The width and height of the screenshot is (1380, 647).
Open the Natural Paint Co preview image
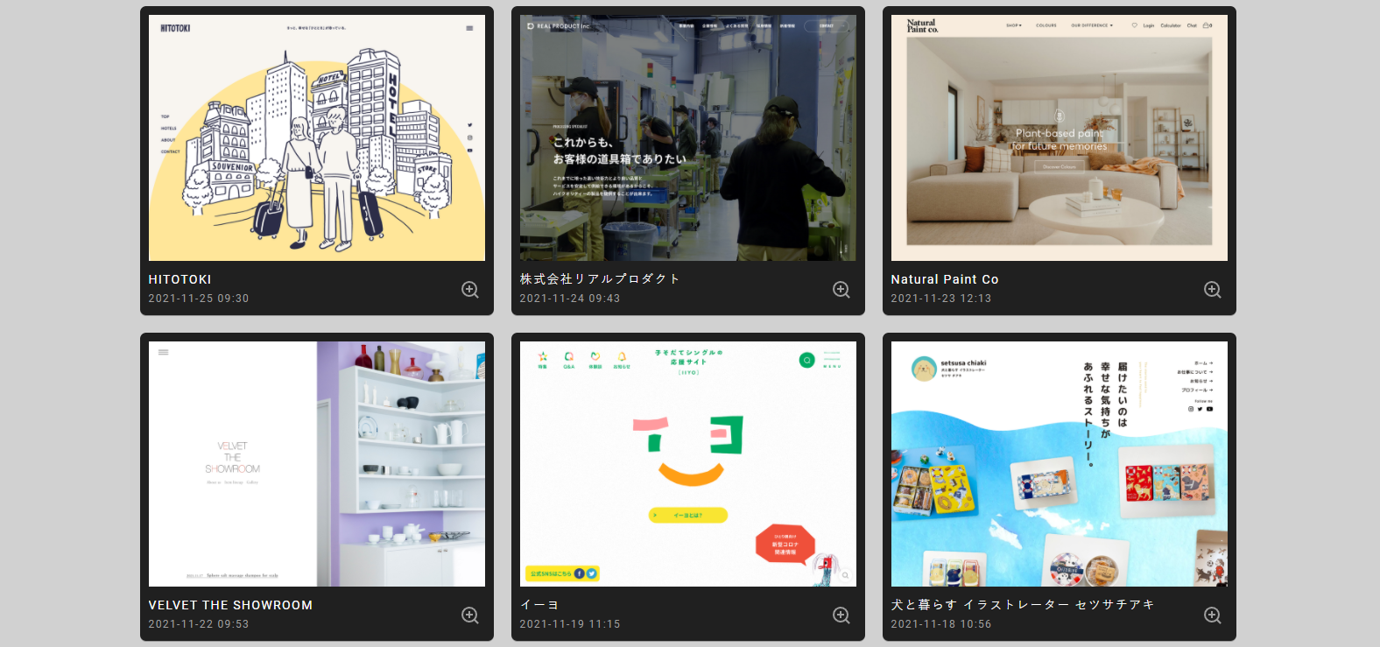point(1060,137)
